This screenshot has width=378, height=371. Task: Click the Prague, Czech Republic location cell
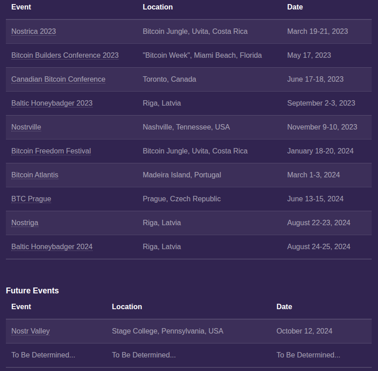coord(182,199)
